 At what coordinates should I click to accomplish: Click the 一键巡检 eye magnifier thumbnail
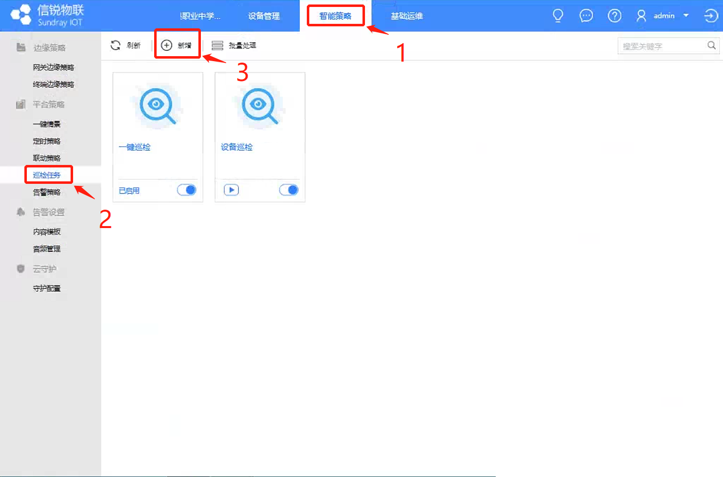(x=158, y=105)
